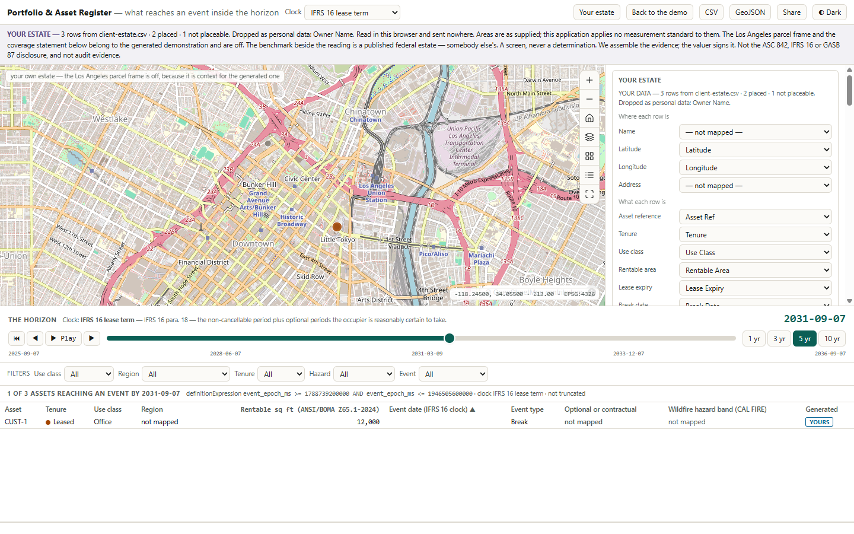This screenshot has height=534, width=854.
Task: Open the Longitude mapping dropdown
Action: [755, 168]
